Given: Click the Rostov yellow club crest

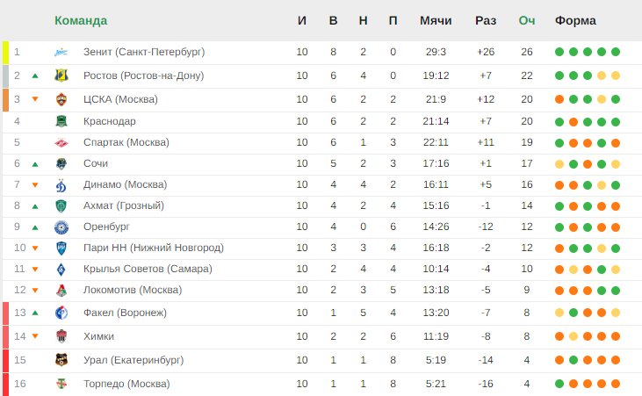Looking at the screenshot, I should pos(61,76).
